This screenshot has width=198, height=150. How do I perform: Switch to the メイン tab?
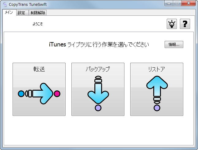(9, 12)
